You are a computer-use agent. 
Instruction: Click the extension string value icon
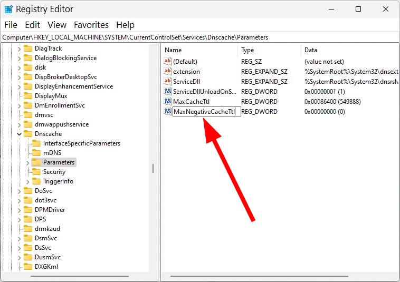(168, 71)
